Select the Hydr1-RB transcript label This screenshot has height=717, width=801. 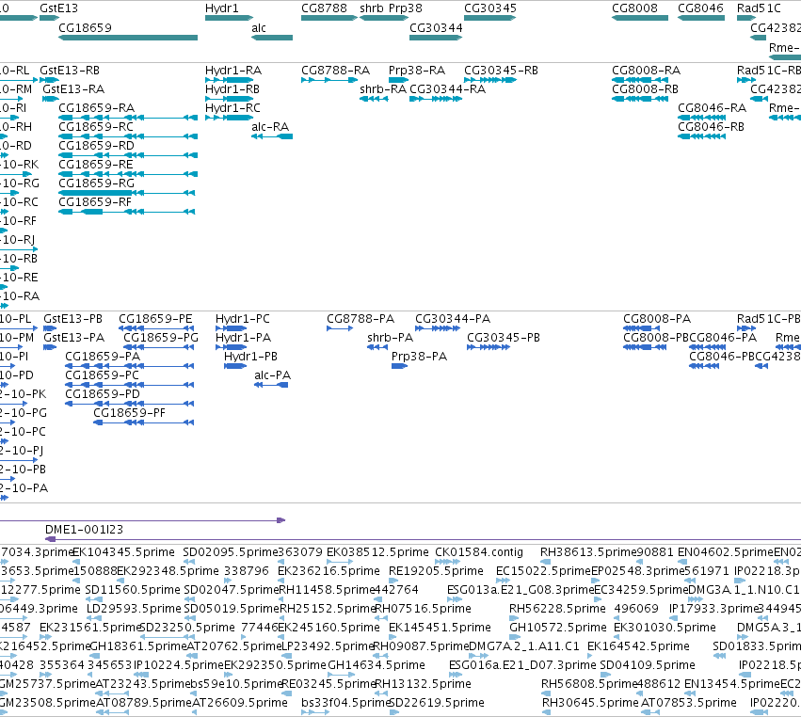tap(232, 88)
